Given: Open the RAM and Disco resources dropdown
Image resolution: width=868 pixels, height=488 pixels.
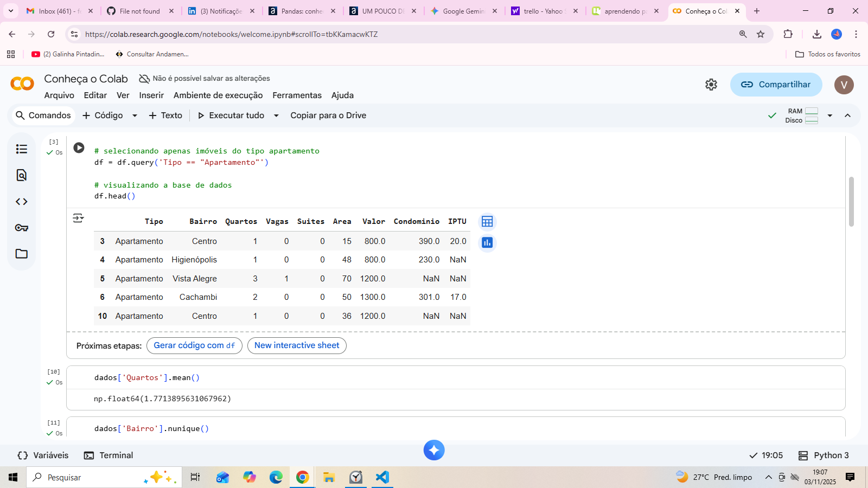Looking at the screenshot, I should pyautogui.click(x=829, y=115).
